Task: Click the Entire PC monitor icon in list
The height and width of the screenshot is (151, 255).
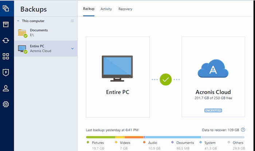Action: [x=23, y=49]
